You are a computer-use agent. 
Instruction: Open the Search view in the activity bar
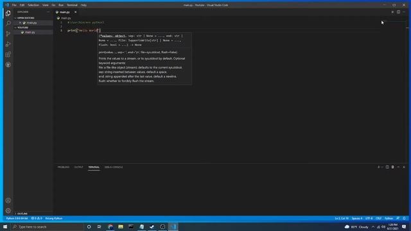(8, 23)
